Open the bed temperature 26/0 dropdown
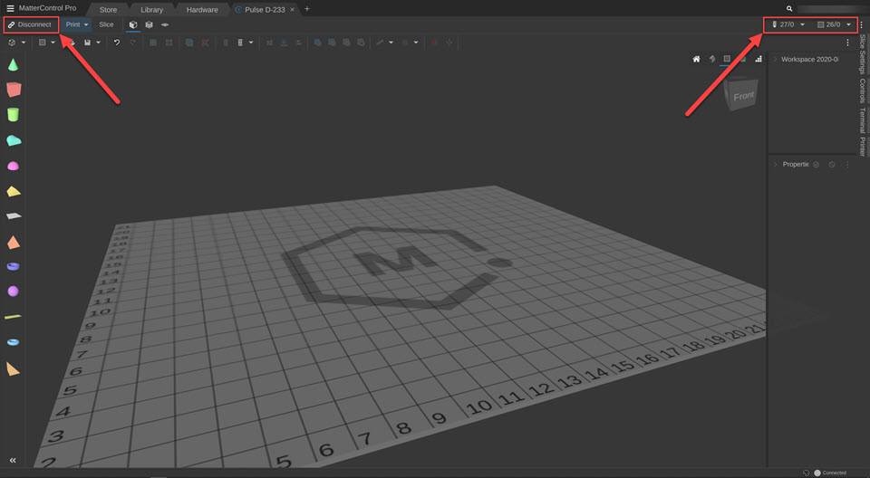This screenshot has height=478, width=870. click(849, 24)
